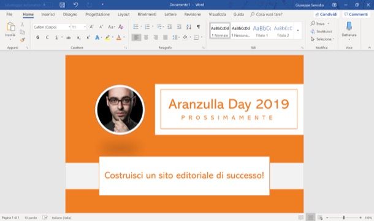Open ribbon display options icon
This screenshot has width=374, height=221.
334,5
